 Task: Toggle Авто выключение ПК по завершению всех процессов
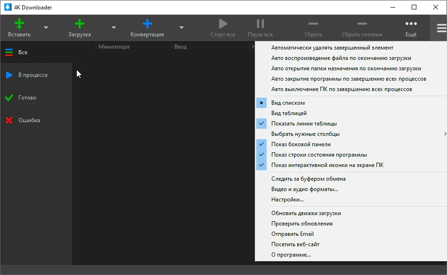click(x=351, y=89)
